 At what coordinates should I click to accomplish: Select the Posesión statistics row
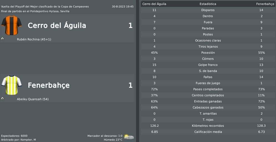tap(208, 53)
